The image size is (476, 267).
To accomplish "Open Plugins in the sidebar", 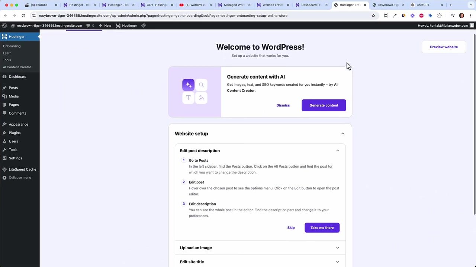I will coord(15,133).
